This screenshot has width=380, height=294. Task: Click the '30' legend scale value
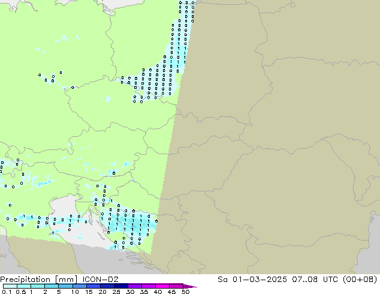tap(130, 292)
